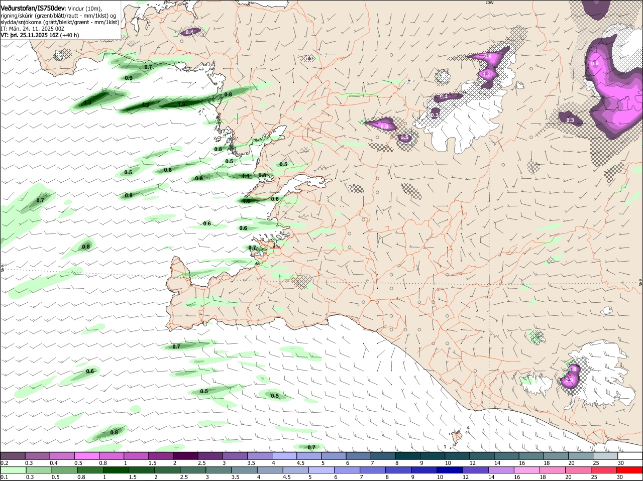Click the valid time 'VT: þri. 25.11.2025 16Z'
643x481 pixels.
[x=29, y=36]
